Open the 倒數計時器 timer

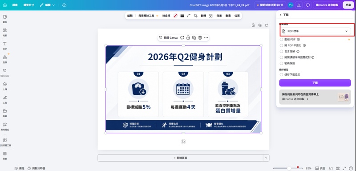point(36,168)
